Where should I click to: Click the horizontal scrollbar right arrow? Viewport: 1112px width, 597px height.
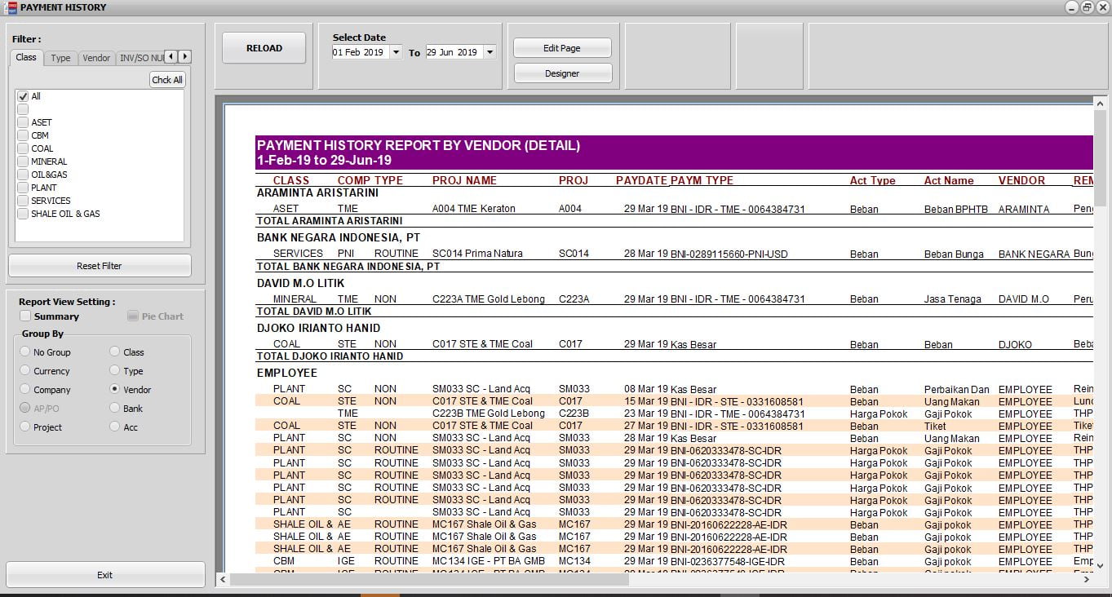point(1087,580)
